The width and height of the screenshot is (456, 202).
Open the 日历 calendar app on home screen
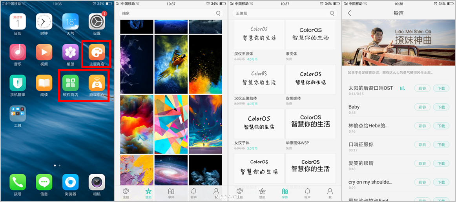tap(18, 22)
